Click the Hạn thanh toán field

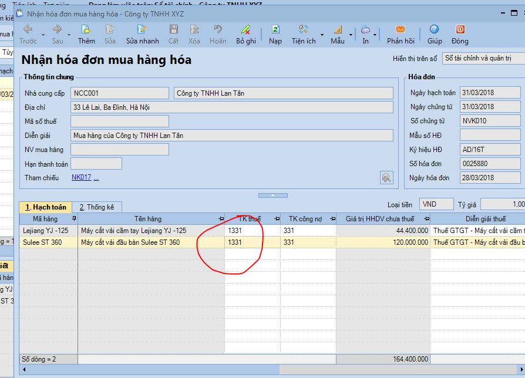[96, 164]
